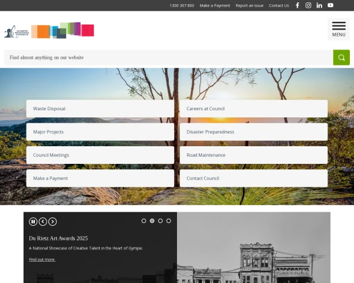The height and width of the screenshot is (283, 354).
Task: Follow the 'Find out more.' link
Action: coord(42,259)
